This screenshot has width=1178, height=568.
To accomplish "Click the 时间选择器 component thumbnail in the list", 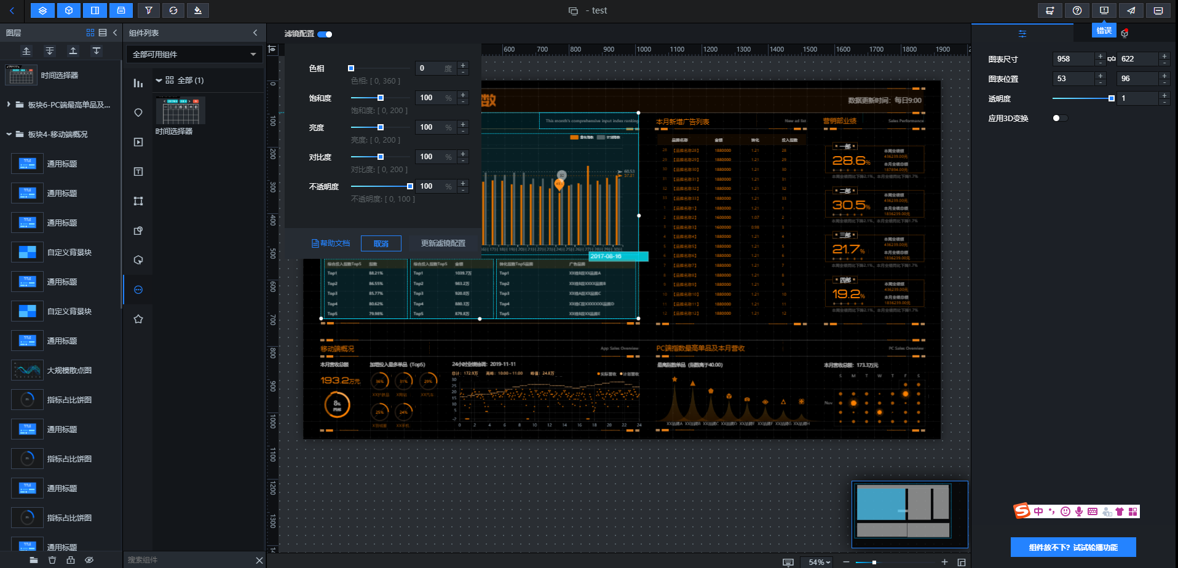I will pyautogui.click(x=180, y=111).
